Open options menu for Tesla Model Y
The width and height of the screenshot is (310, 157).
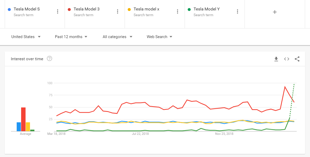click(x=238, y=11)
